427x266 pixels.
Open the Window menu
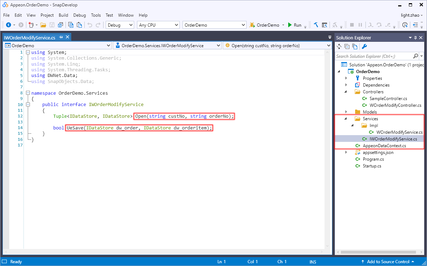(126, 15)
